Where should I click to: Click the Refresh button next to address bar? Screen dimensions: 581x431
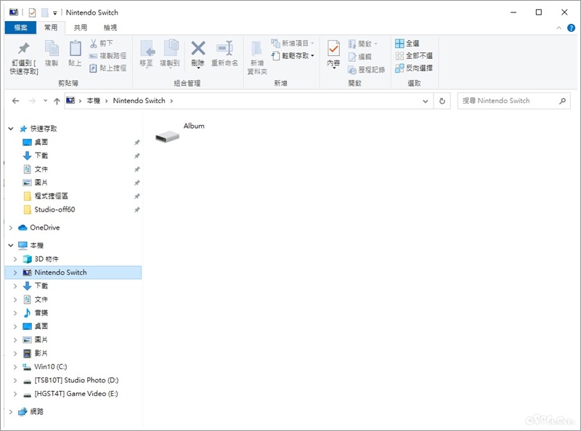point(442,101)
